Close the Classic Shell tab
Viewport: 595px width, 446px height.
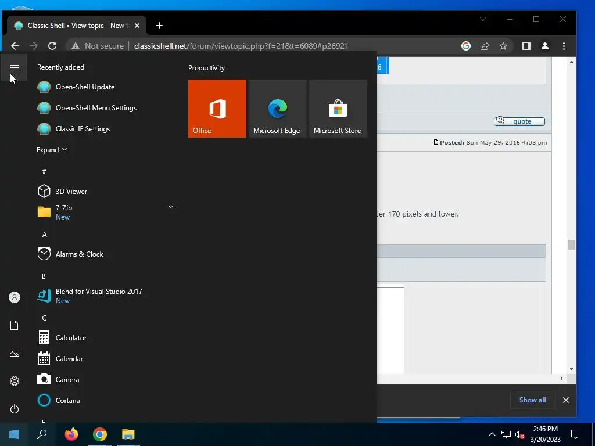pyautogui.click(x=137, y=26)
